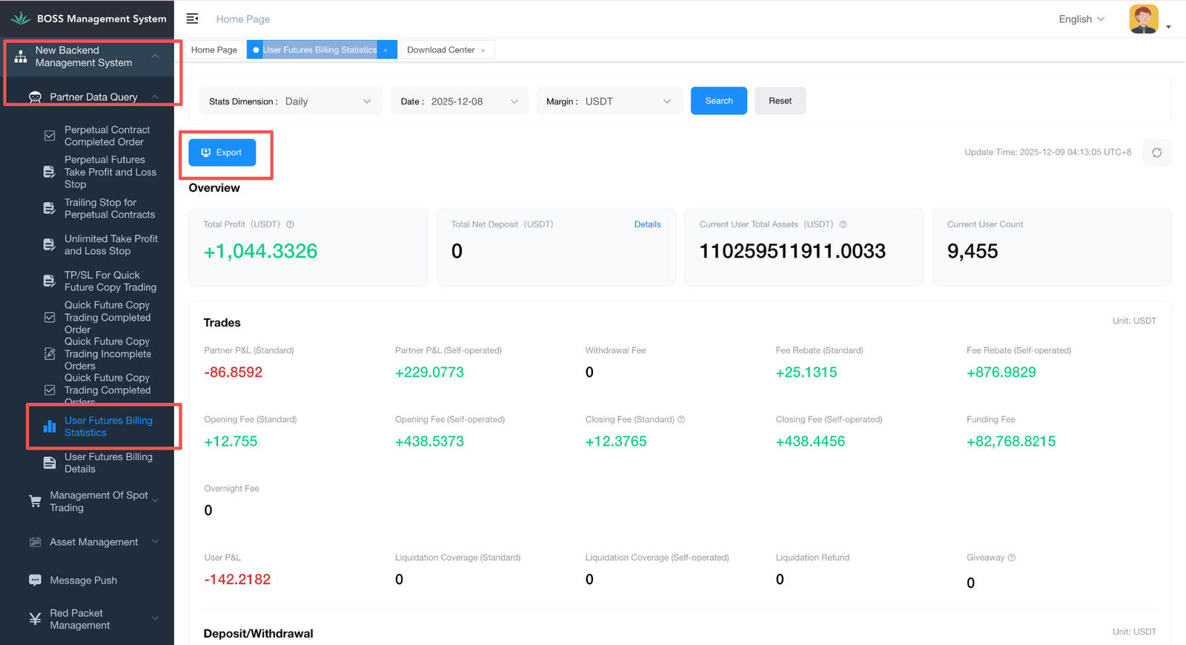The width and height of the screenshot is (1186, 645).
Task: Click the Export button
Action: 222,153
